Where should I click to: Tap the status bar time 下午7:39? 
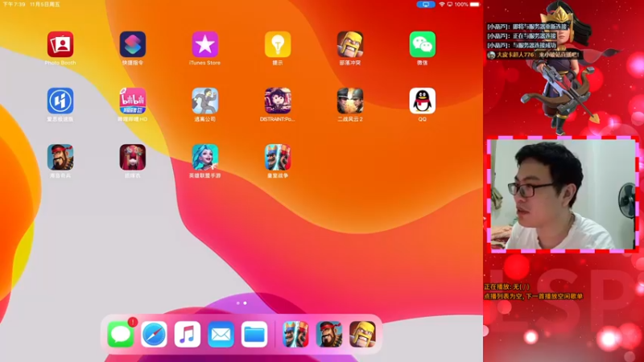coord(14,4)
